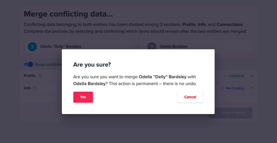Click the connector dot between entity cards
The image size is (277, 143).
click(x=138, y=47)
